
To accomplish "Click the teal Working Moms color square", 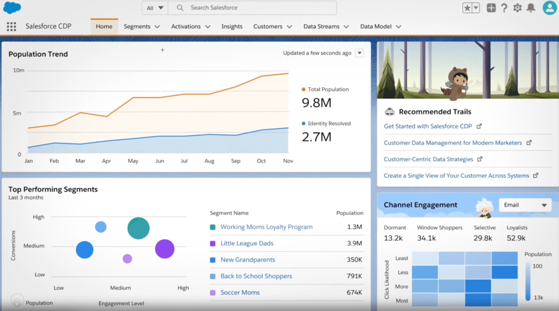I will 213,227.
